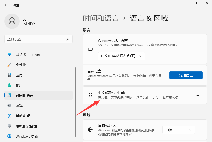
Task: Click the 首选语言 heading
Action: coord(94,71)
